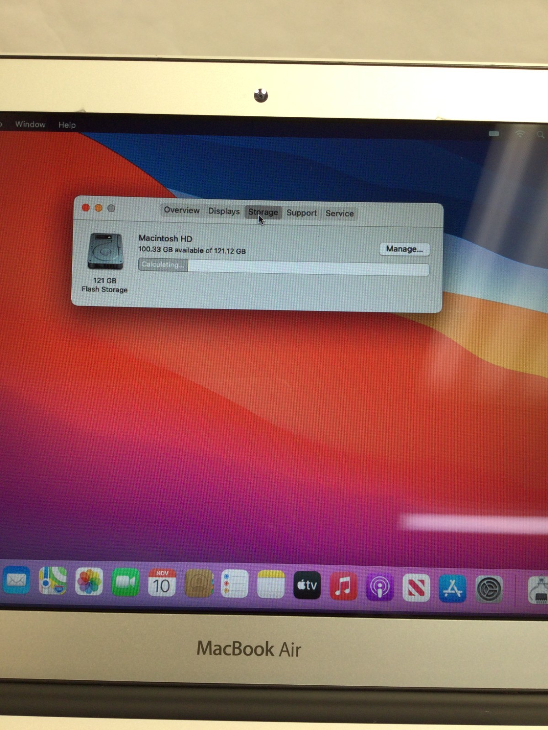Open the Help menu
The image size is (548, 730).
(x=67, y=125)
